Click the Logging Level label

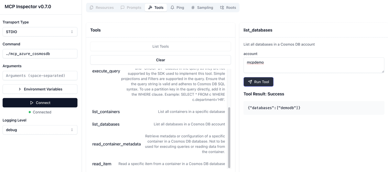tap(15, 120)
